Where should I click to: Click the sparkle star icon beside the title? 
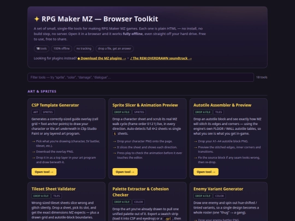click(37, 19)
